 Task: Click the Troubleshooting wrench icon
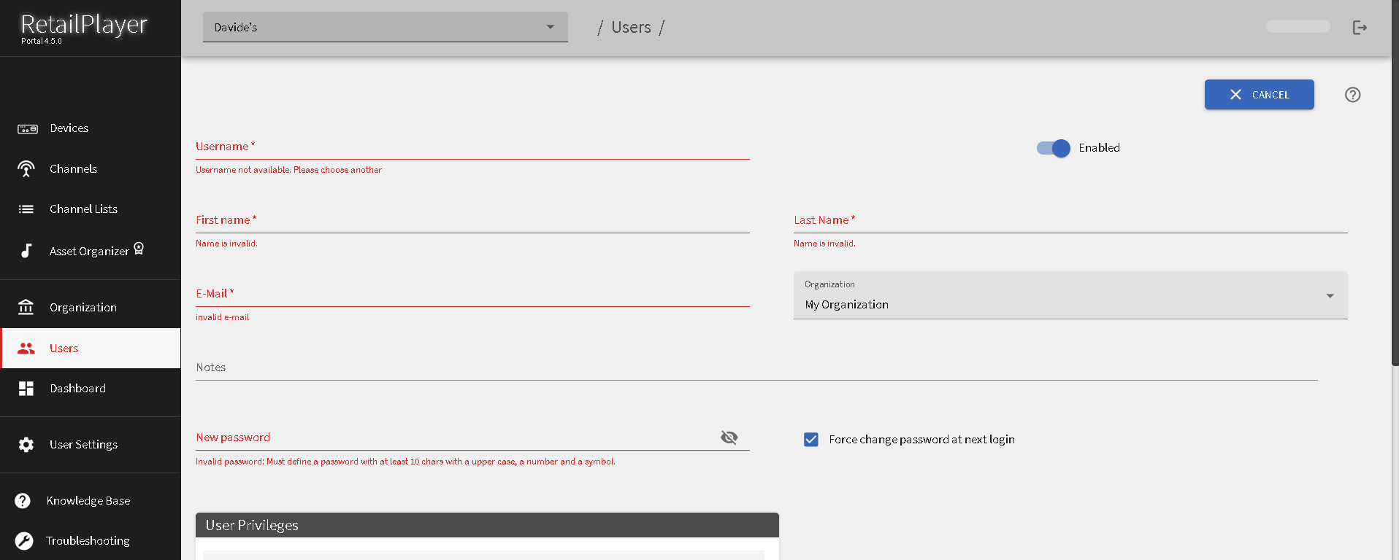24,541
